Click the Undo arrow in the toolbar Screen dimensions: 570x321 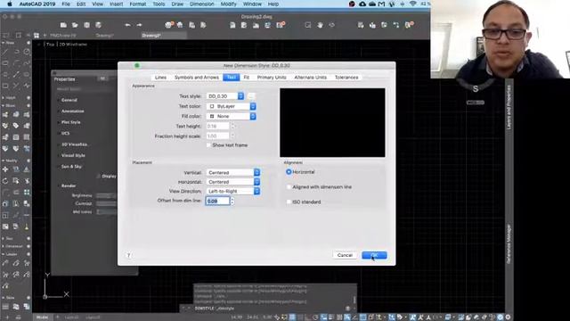click(x=127, y=25)
